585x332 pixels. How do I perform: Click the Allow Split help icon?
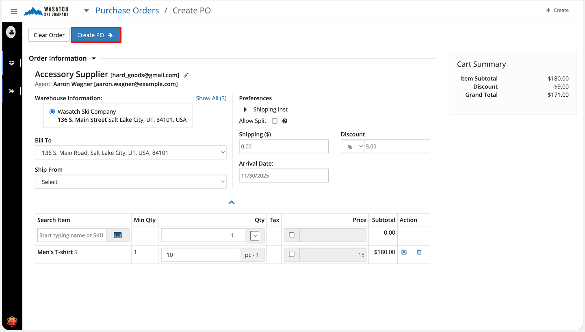285,121
